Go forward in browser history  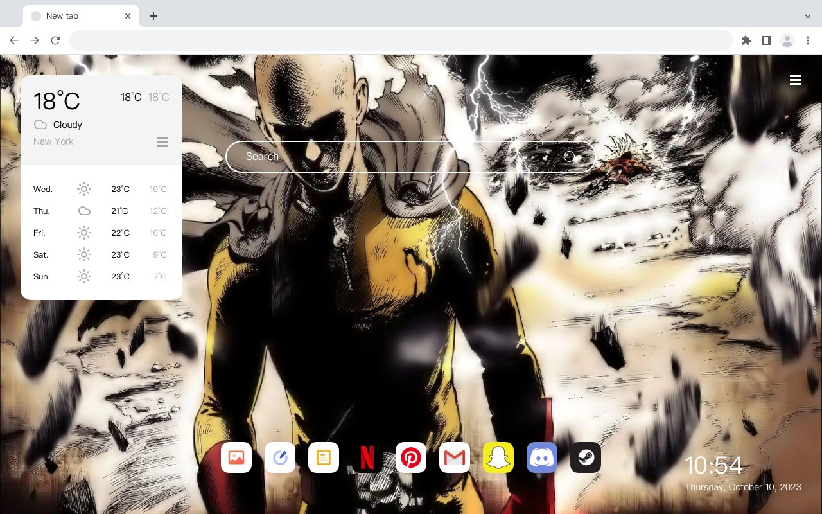tap(35, 40)
